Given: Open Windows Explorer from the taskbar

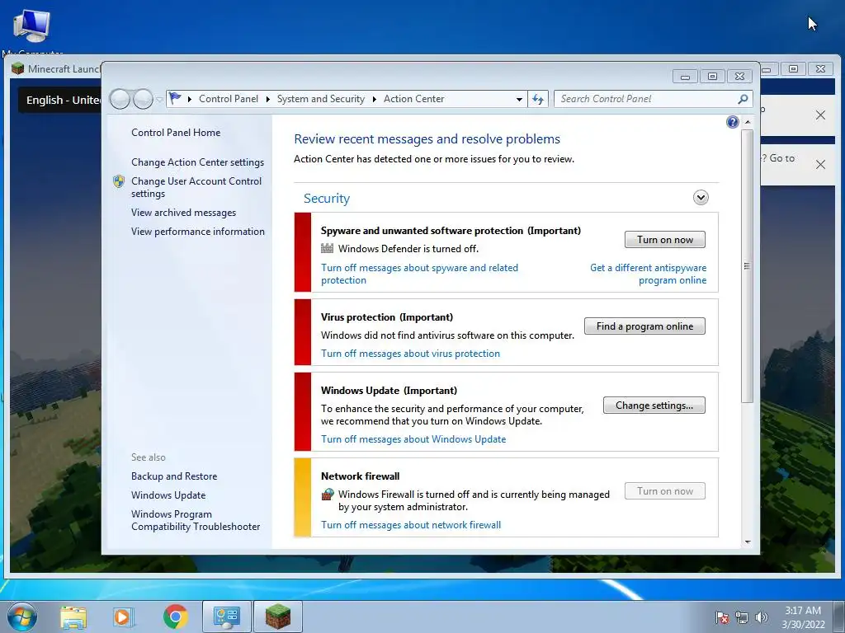Looking at the screenshot, I should point(73,617).
